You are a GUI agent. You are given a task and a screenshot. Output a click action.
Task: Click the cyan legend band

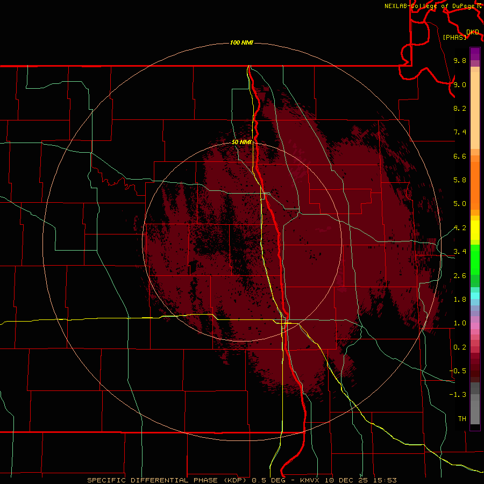point(475,296)
